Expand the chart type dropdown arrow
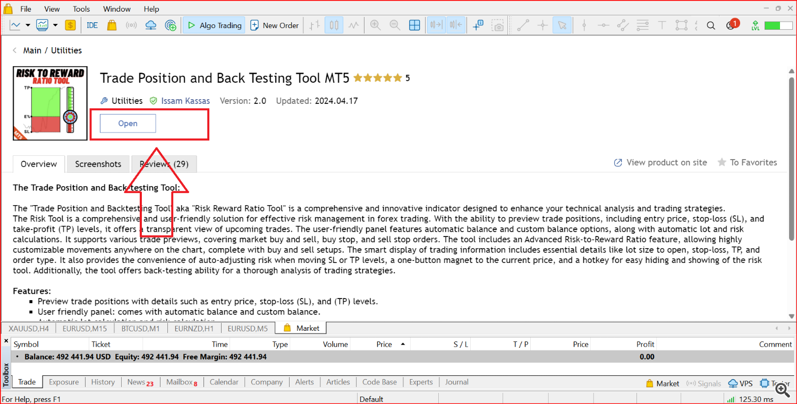The height and width of the screenshot is (404, 797). pos(28,25)
